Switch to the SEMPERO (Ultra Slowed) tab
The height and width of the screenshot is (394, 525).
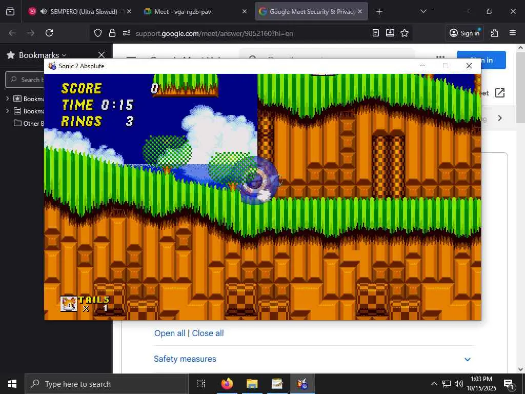79,11
